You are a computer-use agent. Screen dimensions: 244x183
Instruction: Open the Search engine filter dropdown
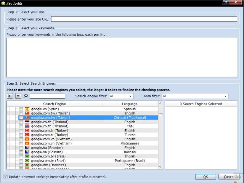[121, 96]
